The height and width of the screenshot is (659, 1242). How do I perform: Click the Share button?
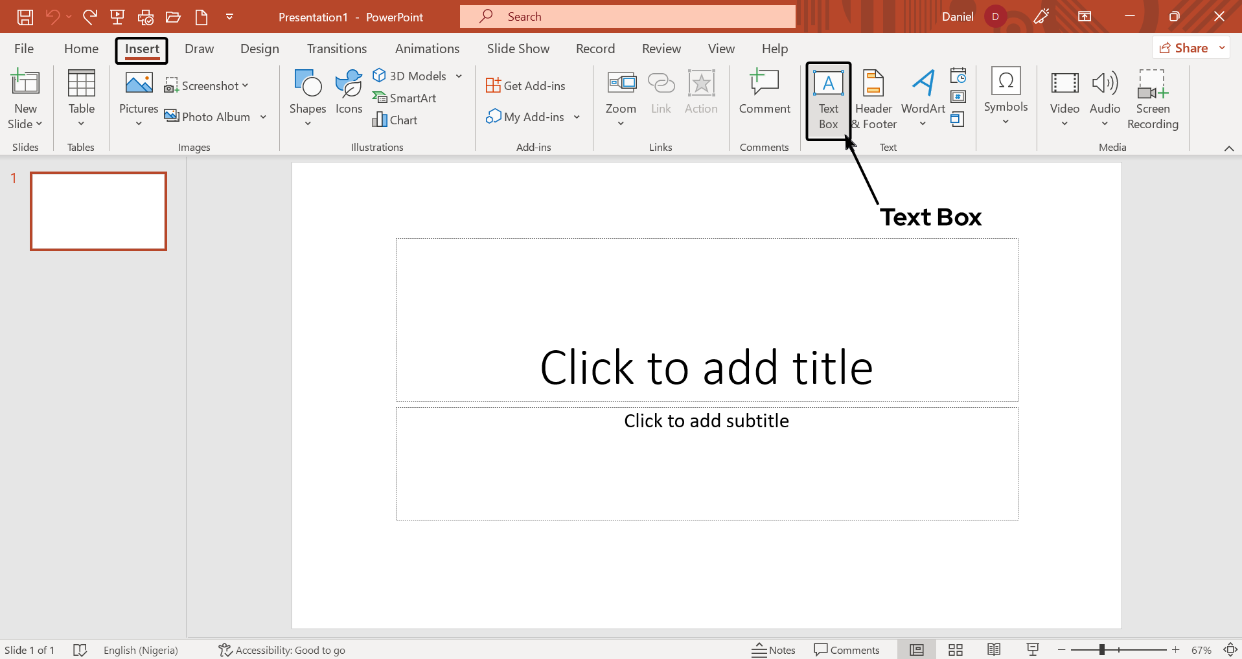tap(1188, 47)
